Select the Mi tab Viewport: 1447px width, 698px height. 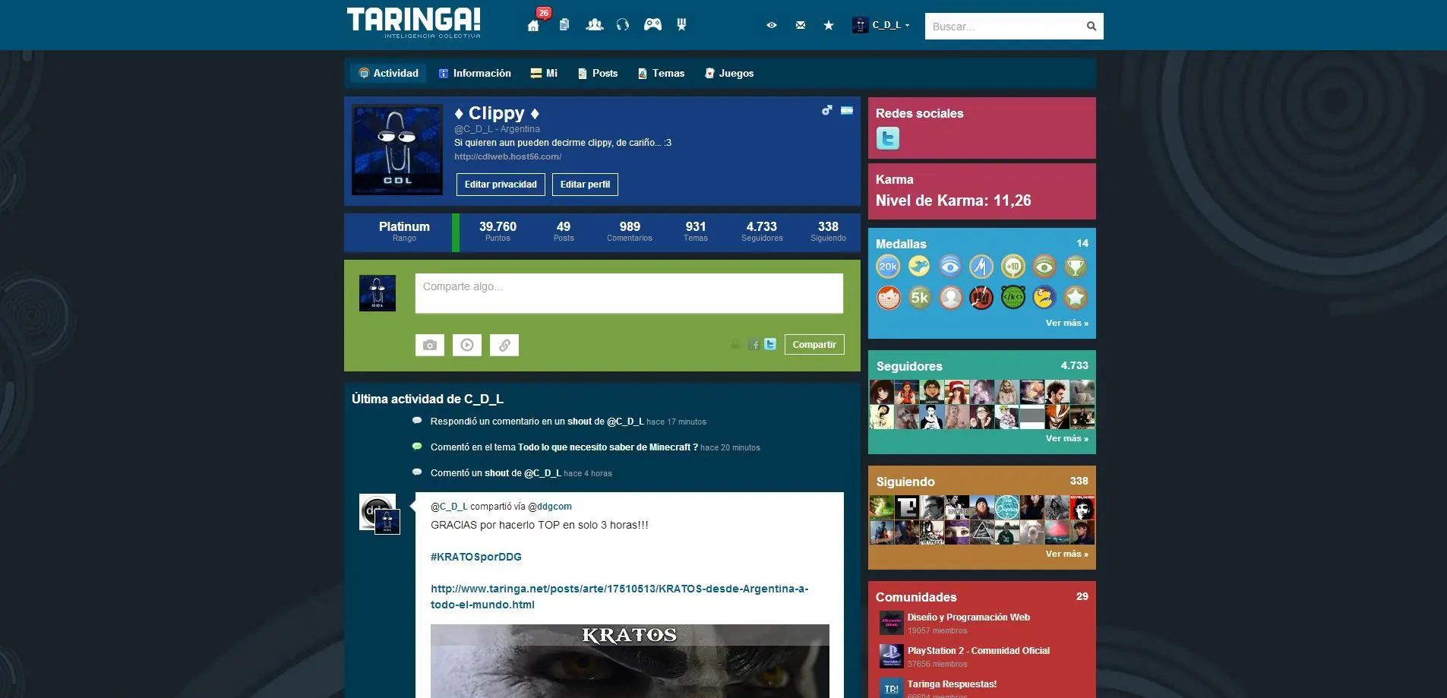tap(544, 73)
